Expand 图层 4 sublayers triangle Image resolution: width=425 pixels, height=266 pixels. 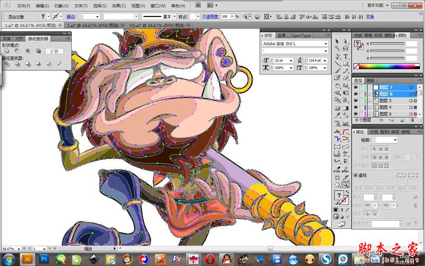pos(370,107)
